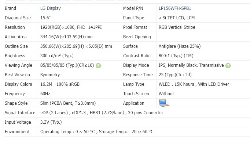Click the 15.6" diagonal size link
The width and height of the screenshot is (250, 142).
click(45, 18)
